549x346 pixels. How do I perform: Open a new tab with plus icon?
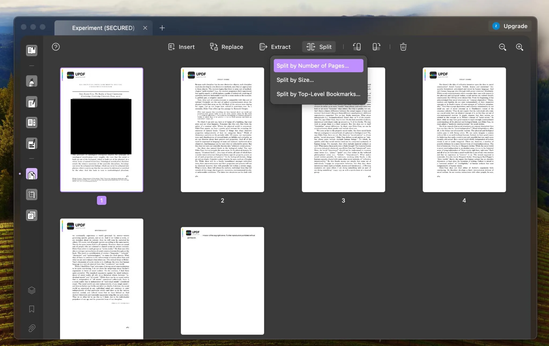click(162, 28)
